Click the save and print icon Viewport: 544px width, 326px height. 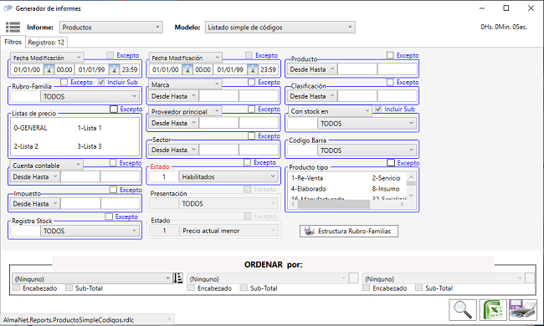pos(523,310)
